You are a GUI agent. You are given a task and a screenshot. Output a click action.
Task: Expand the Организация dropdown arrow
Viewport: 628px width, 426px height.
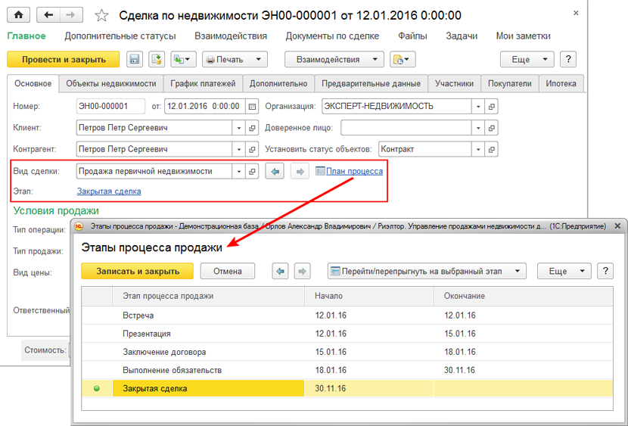[477, 107]
